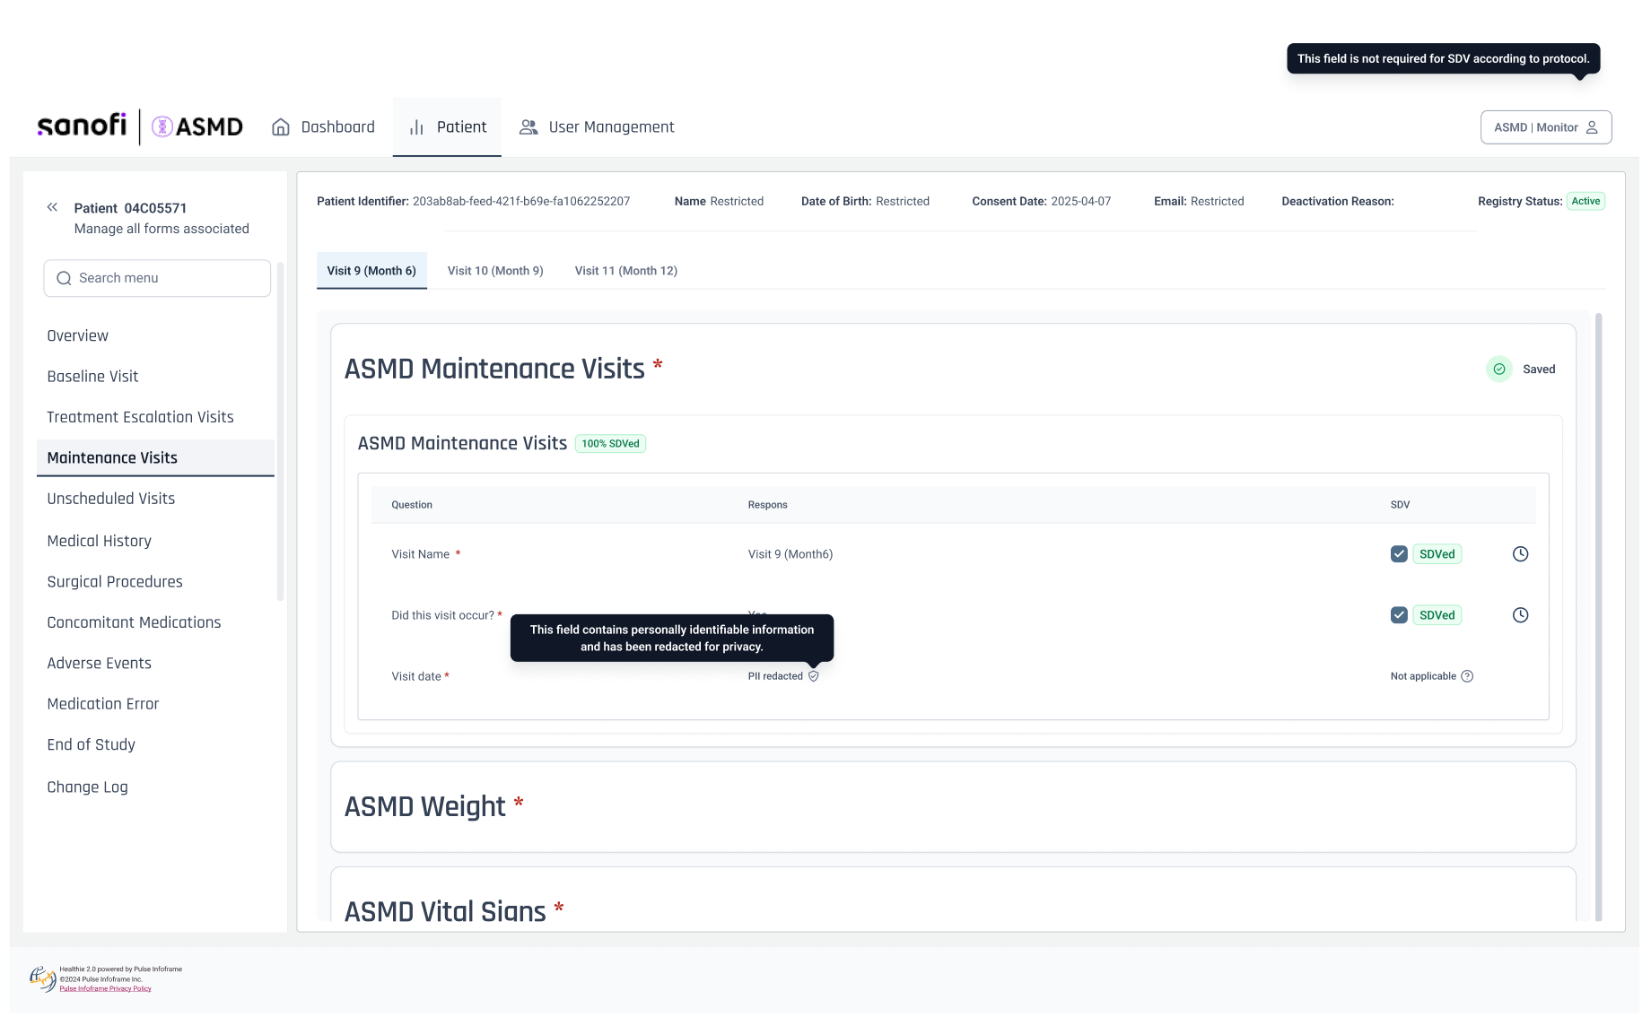Click the Healthie logo in footer
The image size is (1651, 1017).
click(42, 978)
